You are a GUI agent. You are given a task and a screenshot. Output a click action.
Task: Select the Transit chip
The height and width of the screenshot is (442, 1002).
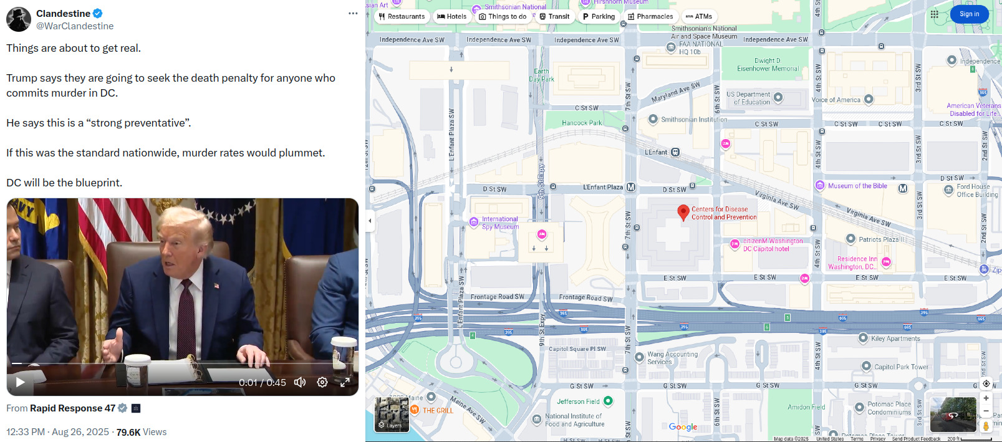coord(554,16)
